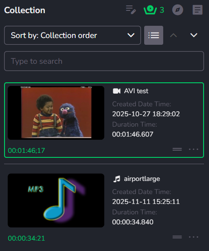Select the AVI test video thumbnail

pyautogui.click(x=56, y=113)
